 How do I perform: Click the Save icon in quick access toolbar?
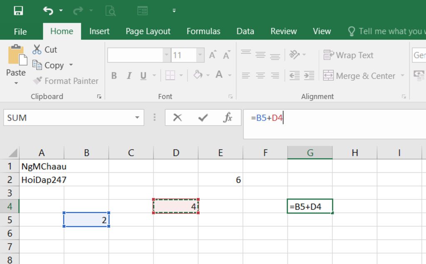[x=18, y=11]
